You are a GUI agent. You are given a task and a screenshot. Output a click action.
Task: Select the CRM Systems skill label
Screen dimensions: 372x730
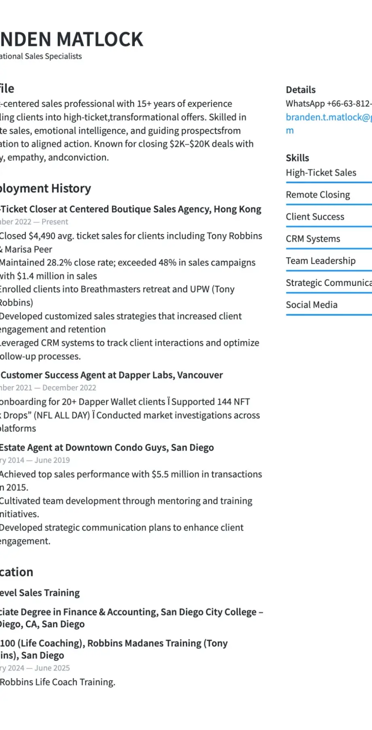[x=313, y=239]
